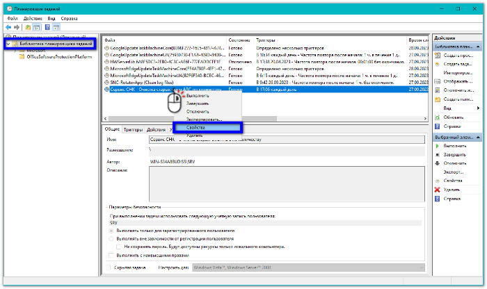Toggle the 'Скрытая задача' checkbox
This screenshot has height=289, width=487.
[108, 267]
